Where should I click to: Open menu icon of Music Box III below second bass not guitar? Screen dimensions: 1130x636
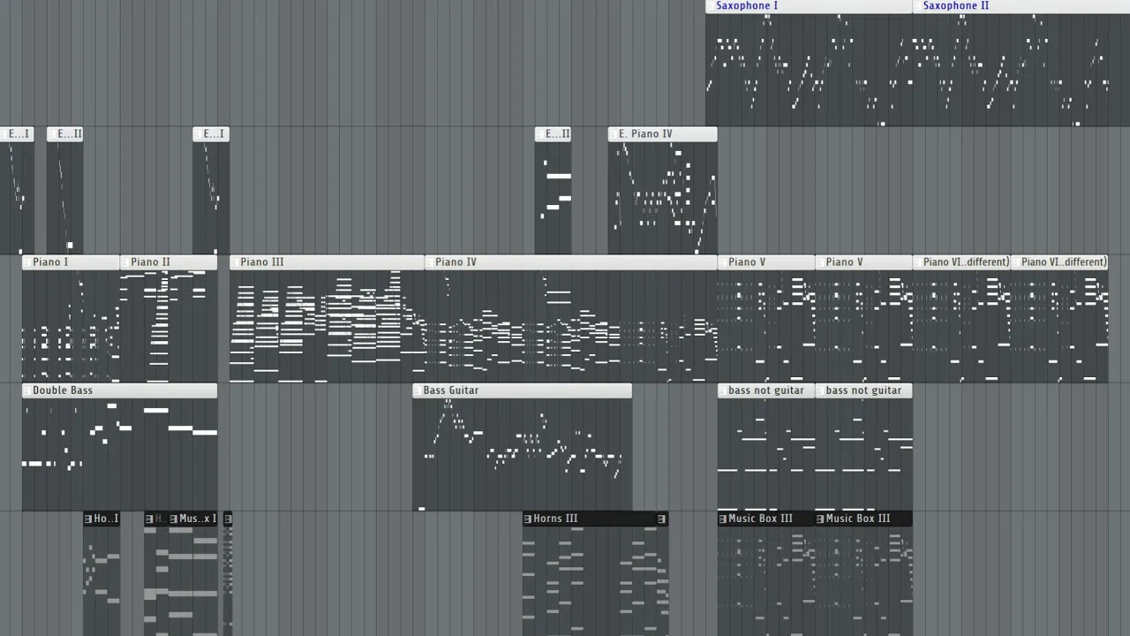click(820, 519)
